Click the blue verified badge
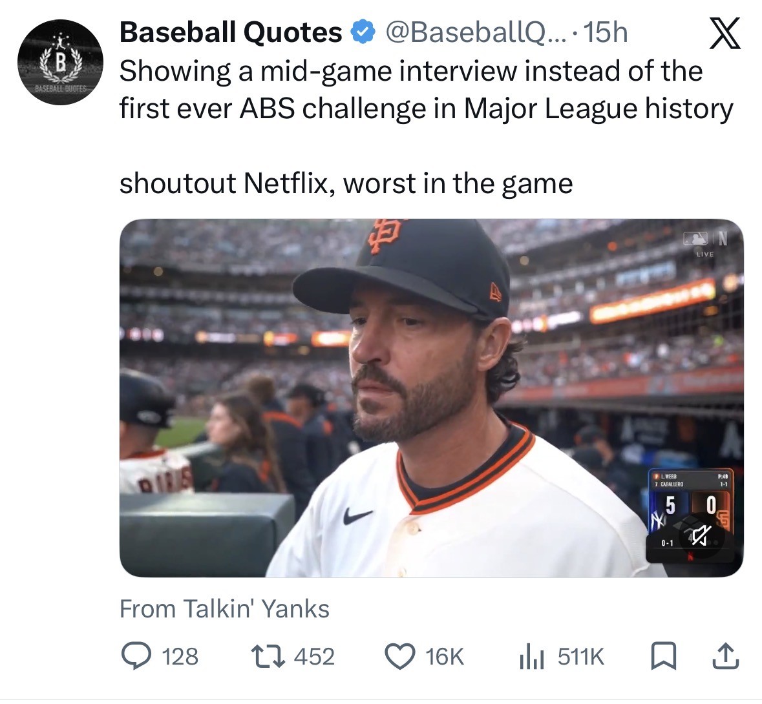Screen dimensions: 762x704 pyautogui.click(x=363, y=32)
